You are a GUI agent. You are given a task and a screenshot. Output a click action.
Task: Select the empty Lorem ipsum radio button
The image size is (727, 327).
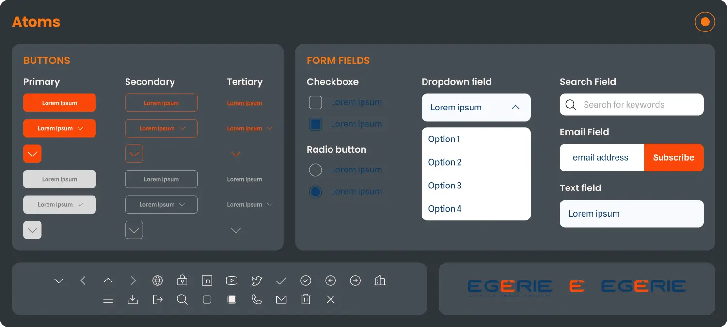tap(316, 170)
